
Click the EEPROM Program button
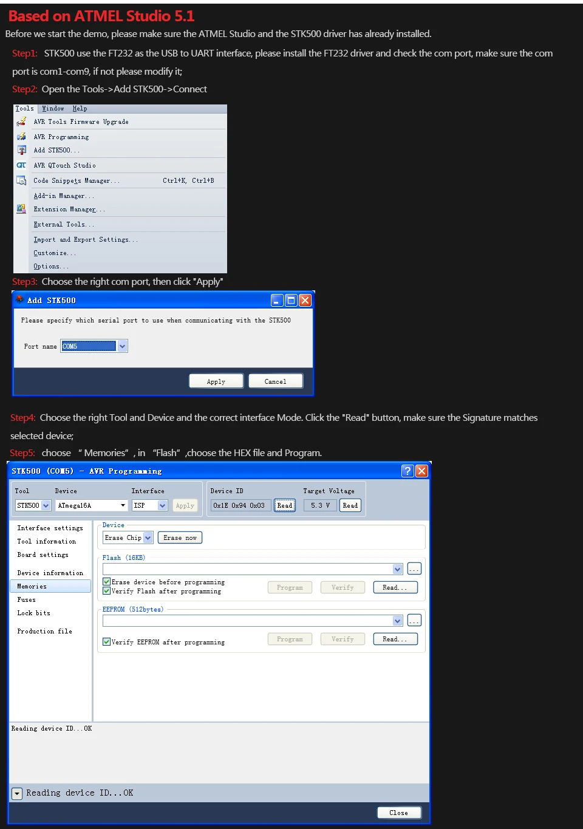click(290, 639)
